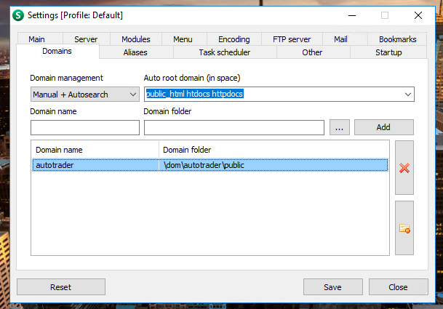Click the open domain folder icon

pos(404,228)
